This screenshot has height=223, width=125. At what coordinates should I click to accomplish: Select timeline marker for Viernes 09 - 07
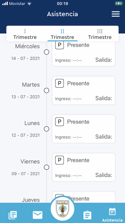[x=47, y=167]
